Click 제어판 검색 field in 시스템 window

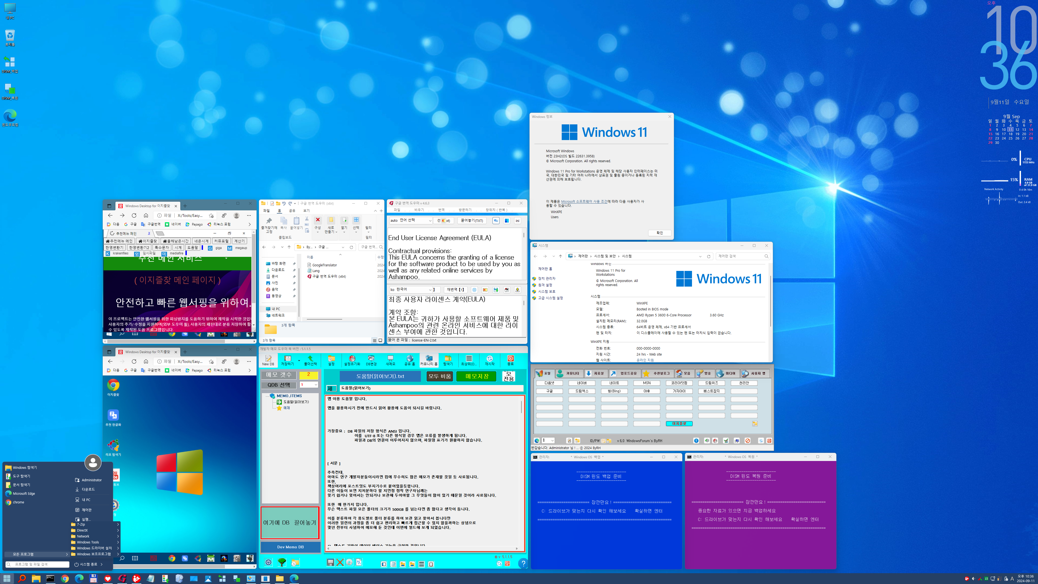click(x=743, y=256)
